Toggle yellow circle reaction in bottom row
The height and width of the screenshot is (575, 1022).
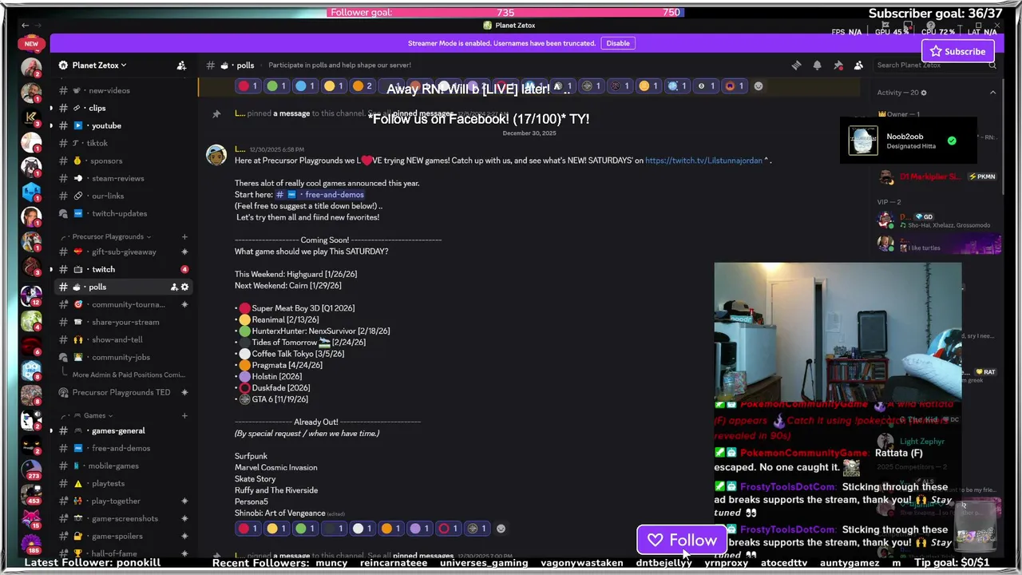click(277, 529)
